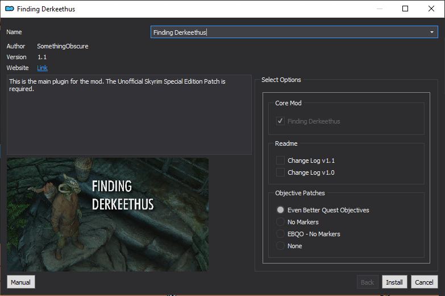Image resolution: width=445 pixels, height=296 pixels.
Task: Click the Finding Derkeethus preview image
Action: point(108,215)
